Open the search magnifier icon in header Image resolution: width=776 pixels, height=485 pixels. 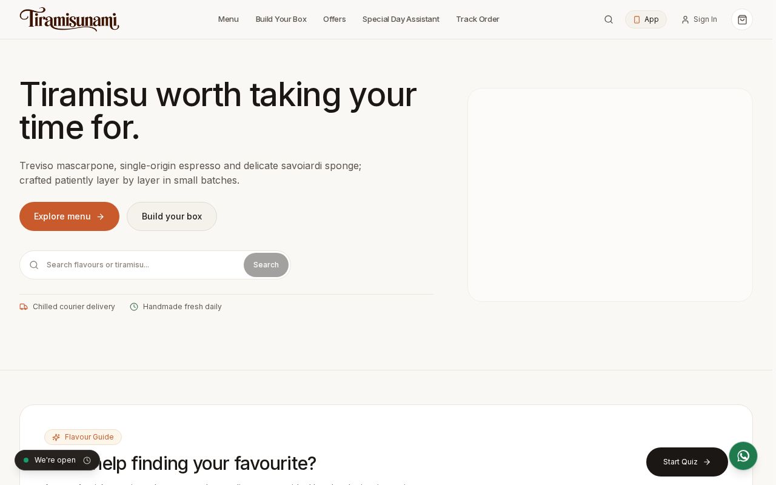point(609,19)
